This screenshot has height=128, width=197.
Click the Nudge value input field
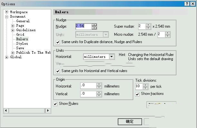tap(84, 26)
